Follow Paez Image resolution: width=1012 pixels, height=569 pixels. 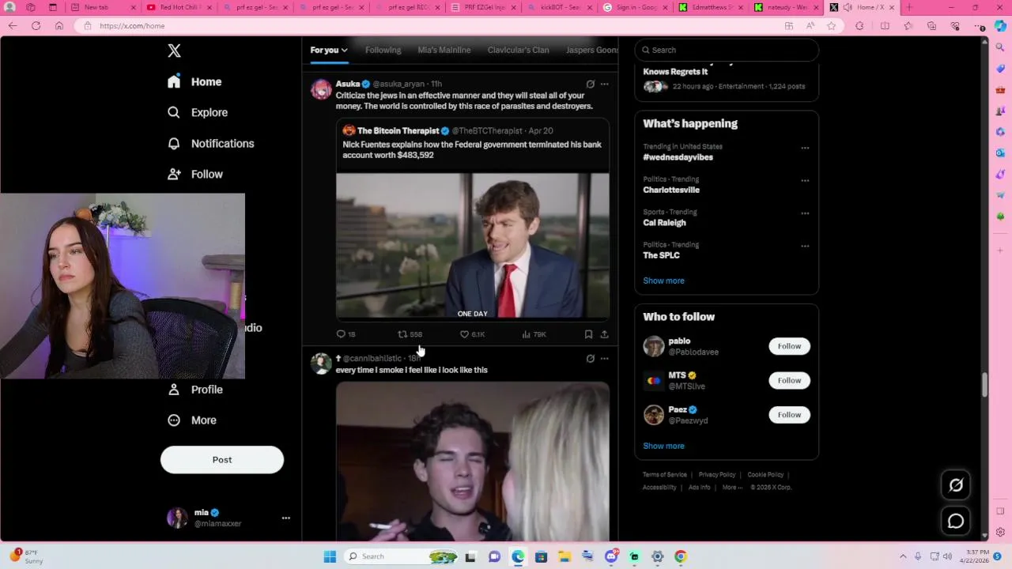(789, 415)
